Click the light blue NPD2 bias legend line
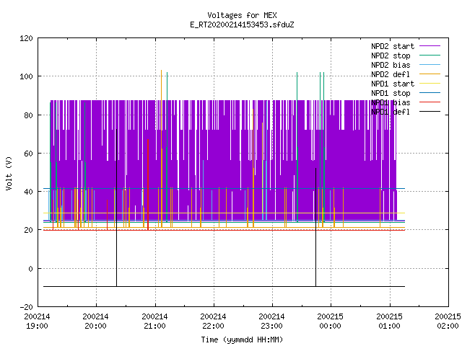Image resolution: width=462 pixels, height=346 pixels. coord(430,65)
